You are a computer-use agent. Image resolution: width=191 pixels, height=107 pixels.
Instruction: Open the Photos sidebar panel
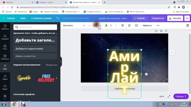point(5,47)
